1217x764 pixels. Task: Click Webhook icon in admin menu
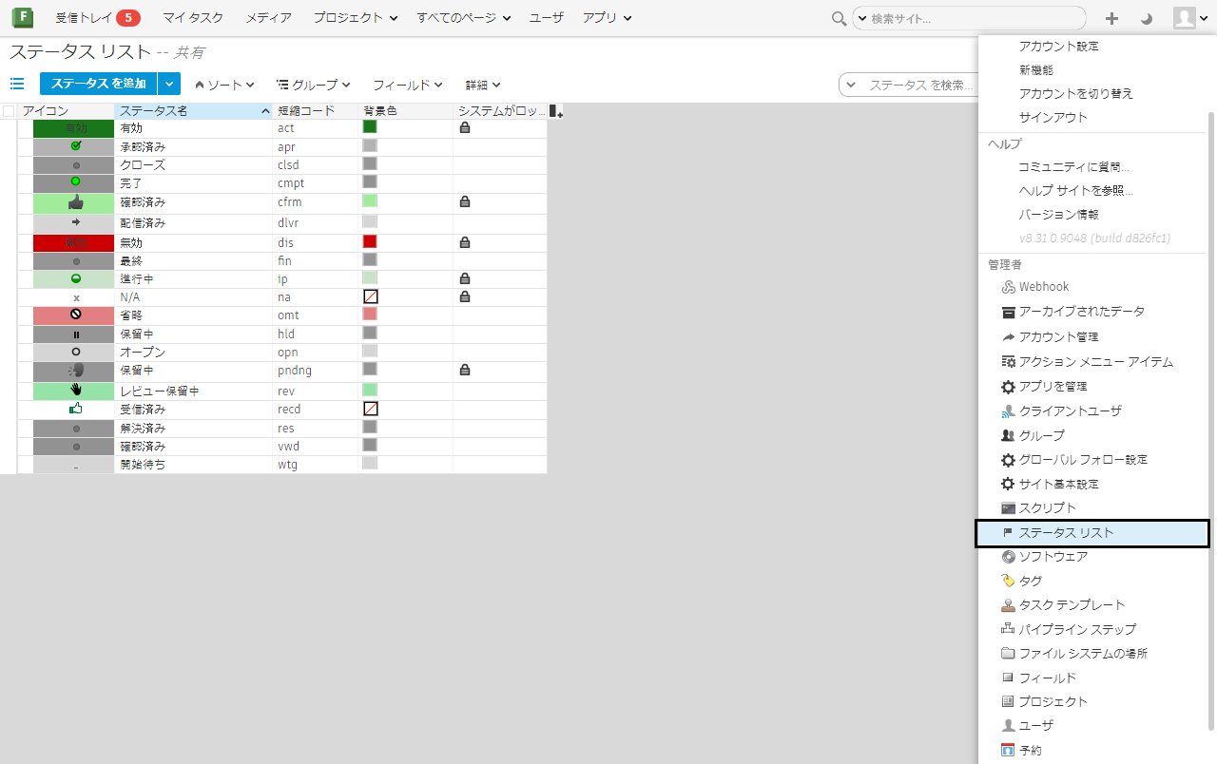tap(1009, 287)
